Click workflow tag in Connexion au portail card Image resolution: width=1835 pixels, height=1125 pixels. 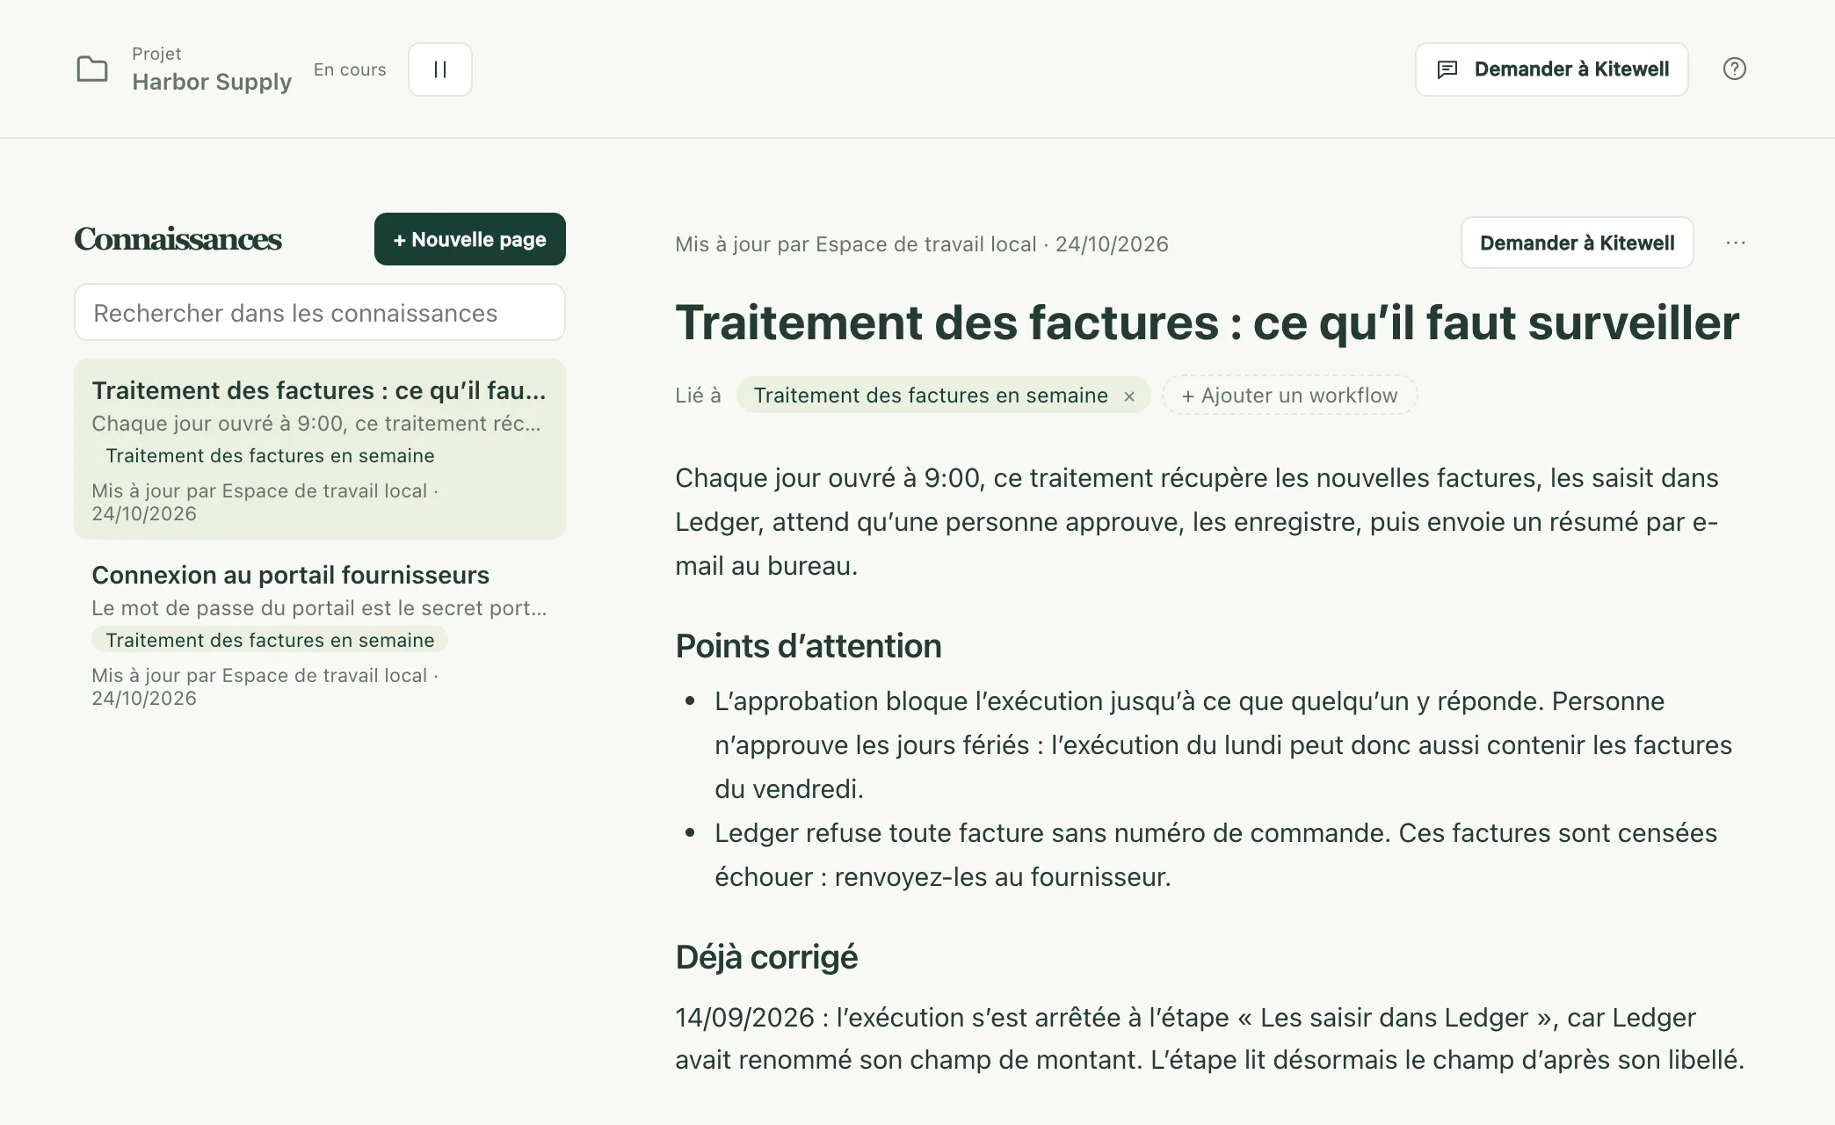pos(270,640)
